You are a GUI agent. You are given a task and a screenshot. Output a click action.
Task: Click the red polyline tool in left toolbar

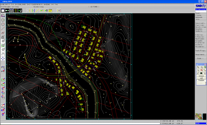pos(3,33)
